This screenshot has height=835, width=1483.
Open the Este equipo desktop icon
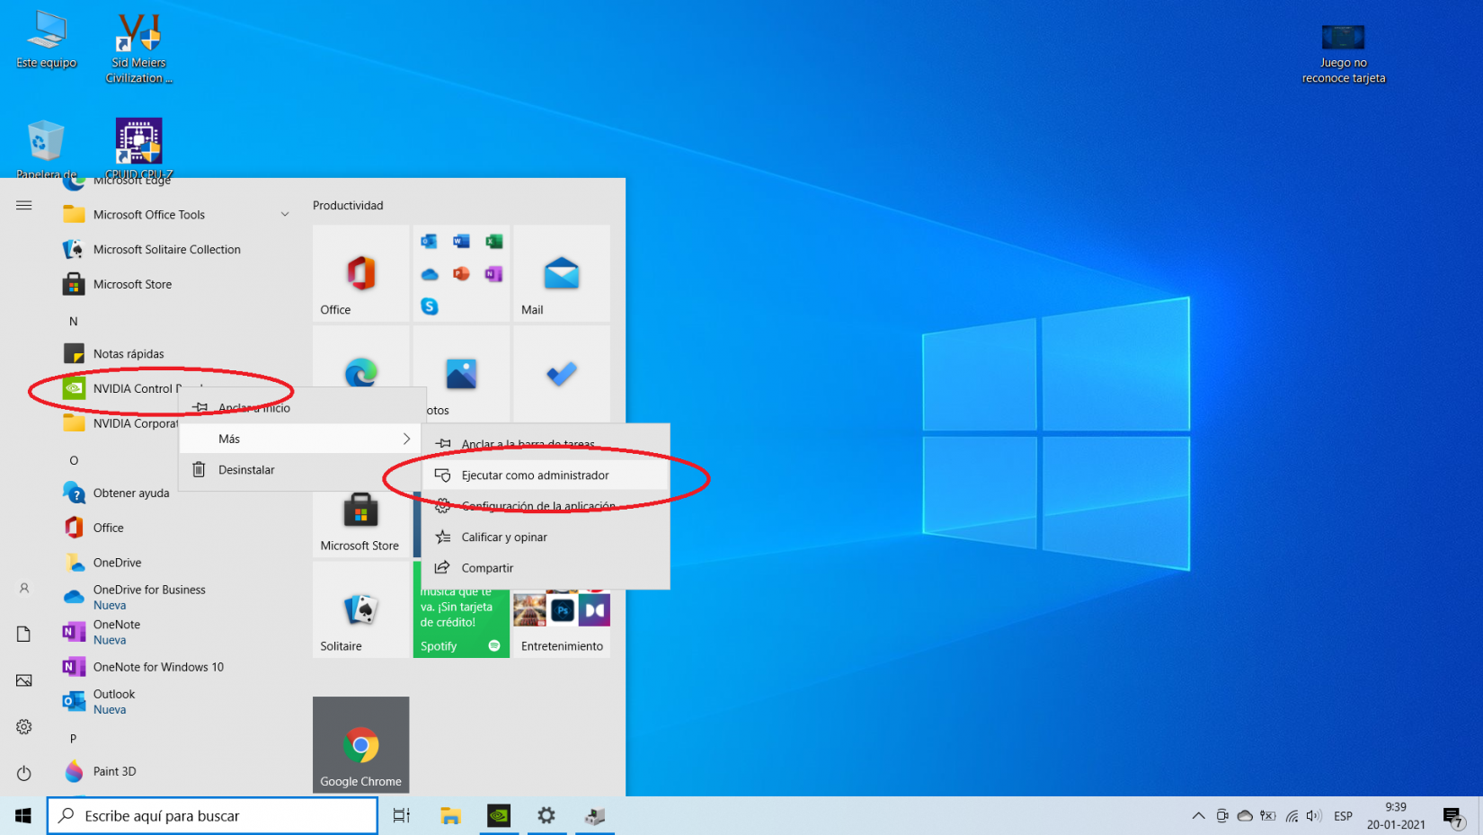coord(47,40)
